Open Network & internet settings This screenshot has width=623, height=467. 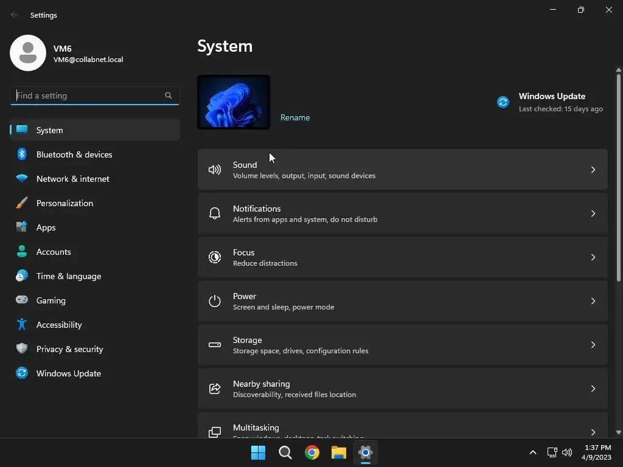pos(95,179)
